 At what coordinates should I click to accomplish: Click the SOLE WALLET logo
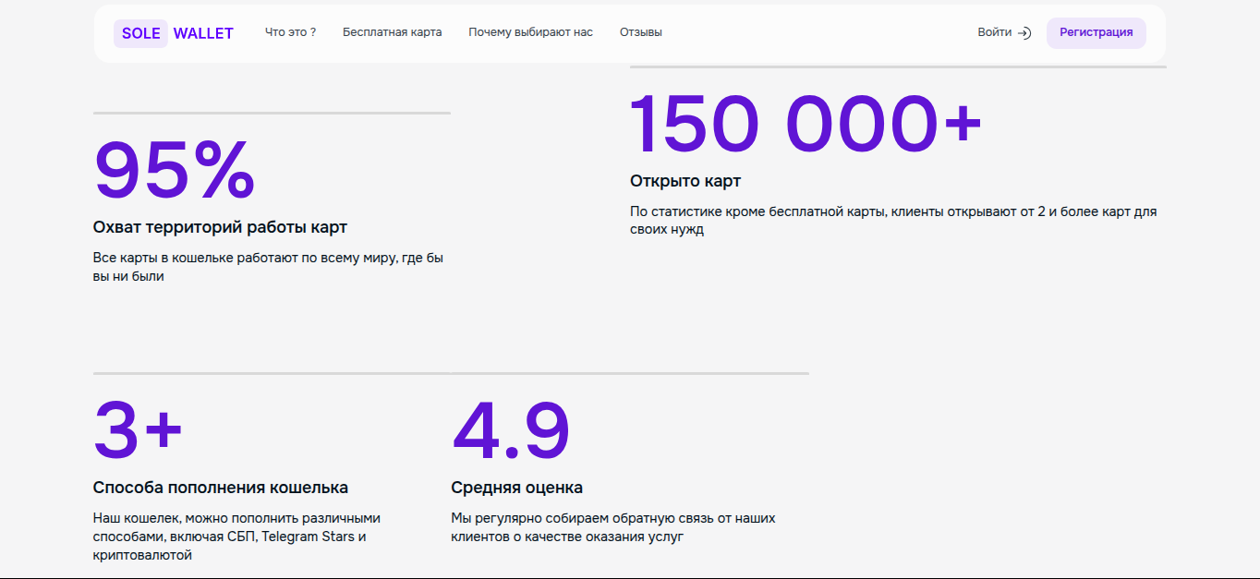click(x=175, y=33)
